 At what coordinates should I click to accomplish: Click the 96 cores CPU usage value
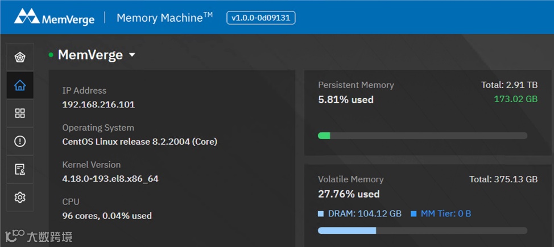coord(107,216)
